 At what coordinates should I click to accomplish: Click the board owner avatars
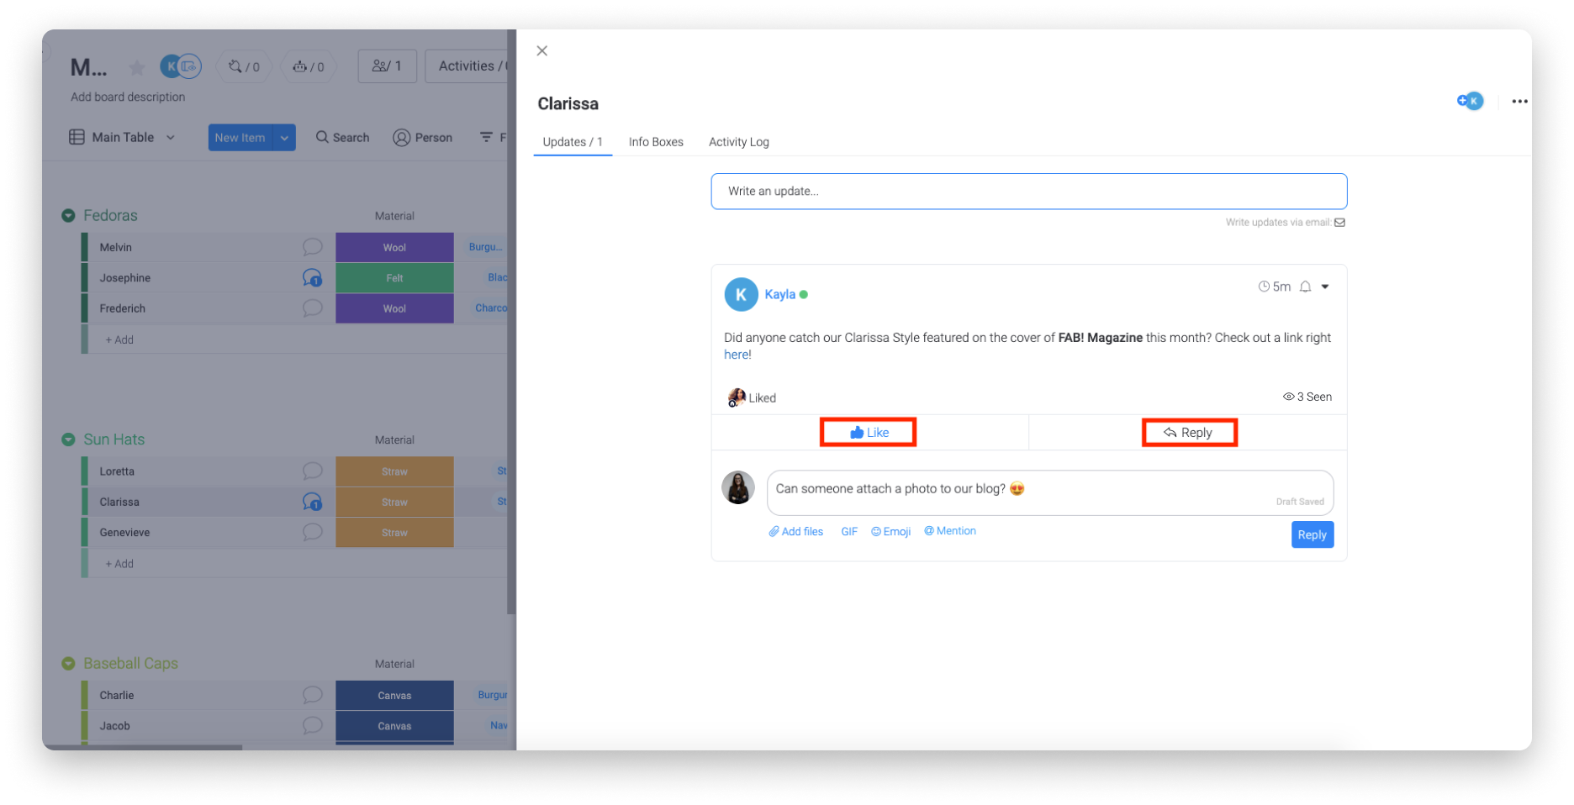(x=181, y=66)
